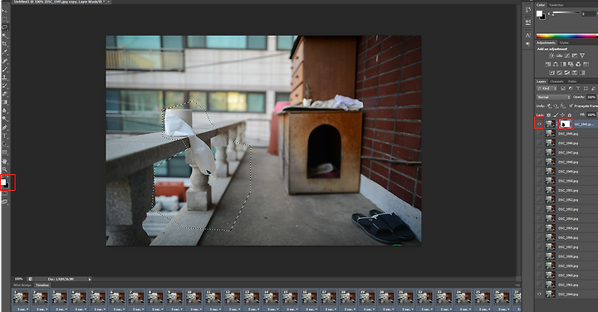Switch to the Paths tab
598x312 pixels.
(x=572, y=81)
